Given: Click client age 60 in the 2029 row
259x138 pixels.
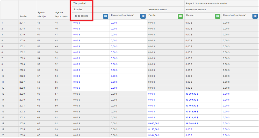Looking at the screenshot, I should click(x=39, y=94).
